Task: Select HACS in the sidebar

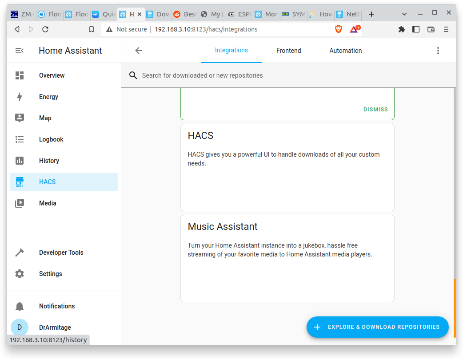Action: [64, 181]
